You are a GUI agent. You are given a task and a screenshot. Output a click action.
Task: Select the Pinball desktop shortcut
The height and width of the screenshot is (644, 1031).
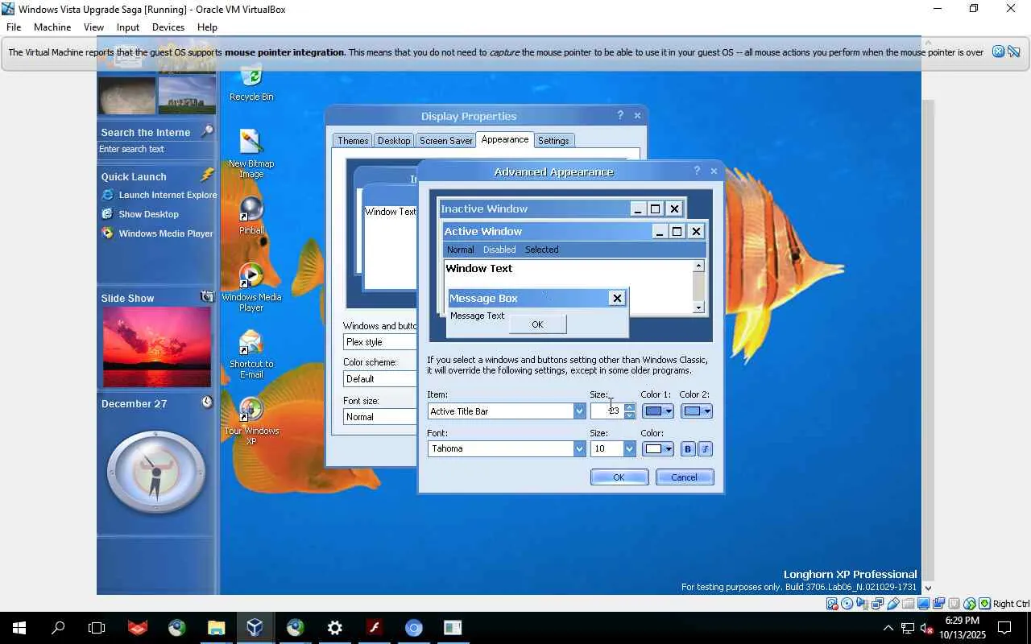(x=251, y=216)
